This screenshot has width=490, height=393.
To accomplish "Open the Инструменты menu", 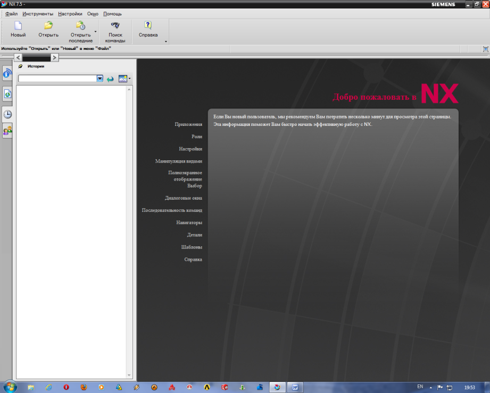I will (x=38, y=14).
